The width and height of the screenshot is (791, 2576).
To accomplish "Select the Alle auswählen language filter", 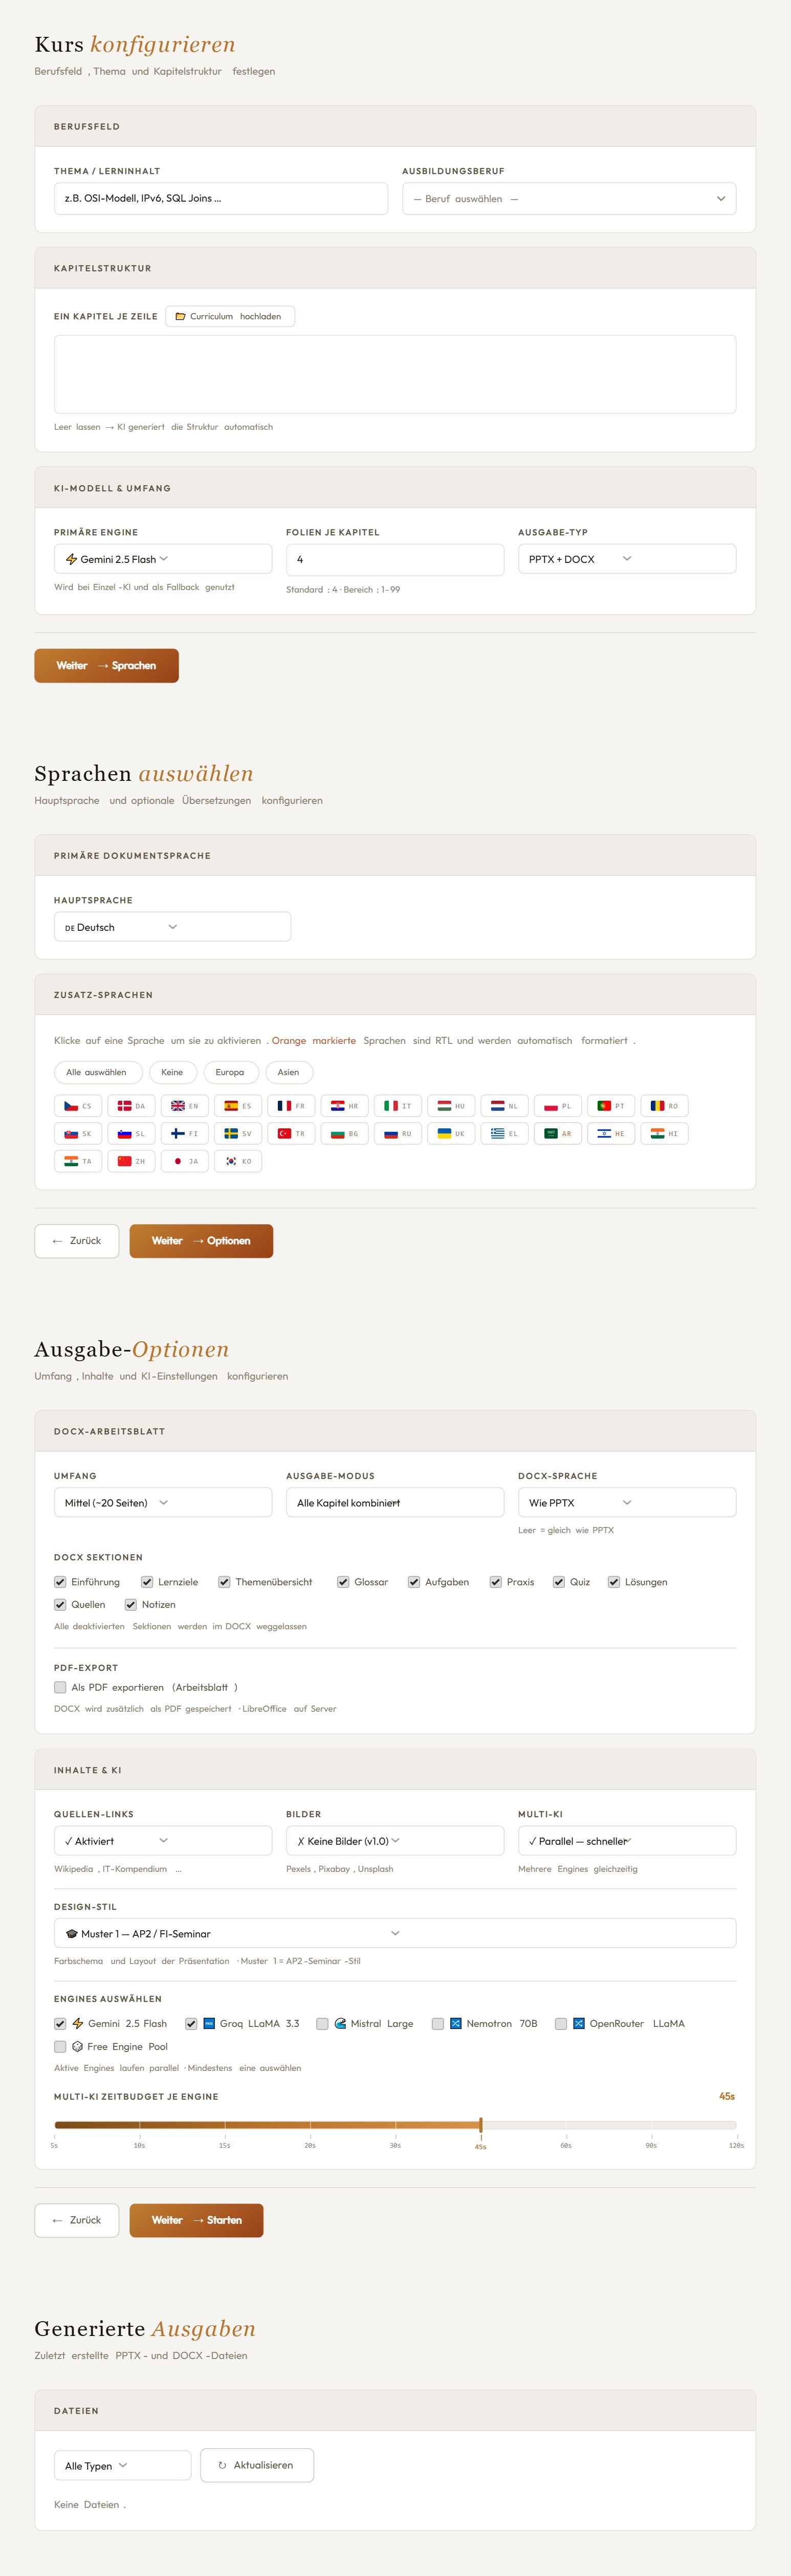I will point(98,1072).
